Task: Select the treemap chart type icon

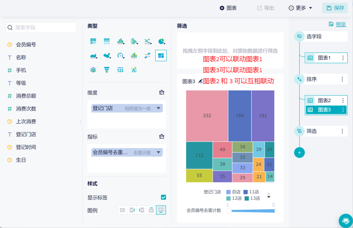Action: click(161, 55)
